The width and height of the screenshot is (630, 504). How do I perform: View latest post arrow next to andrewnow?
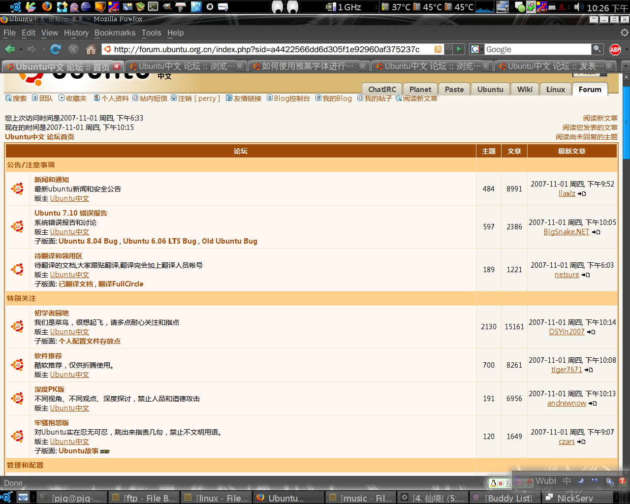click(593, 404)
